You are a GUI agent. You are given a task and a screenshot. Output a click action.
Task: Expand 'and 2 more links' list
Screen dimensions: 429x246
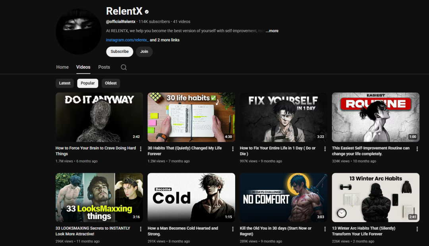pos(164,40)
